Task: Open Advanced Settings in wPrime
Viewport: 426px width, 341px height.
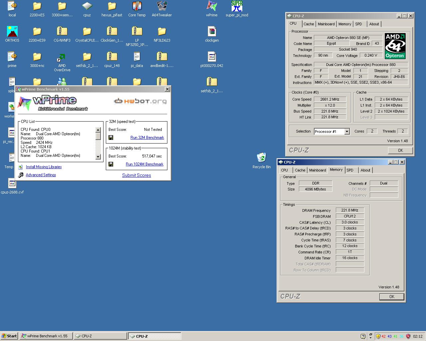Action: click(41, 175)
